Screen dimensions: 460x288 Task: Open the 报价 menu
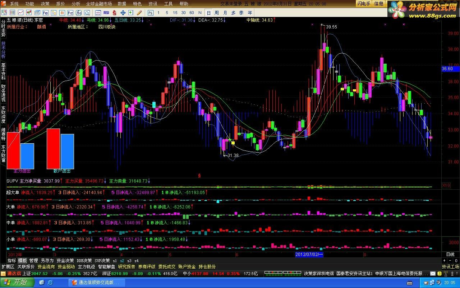(x=61, y=4)
